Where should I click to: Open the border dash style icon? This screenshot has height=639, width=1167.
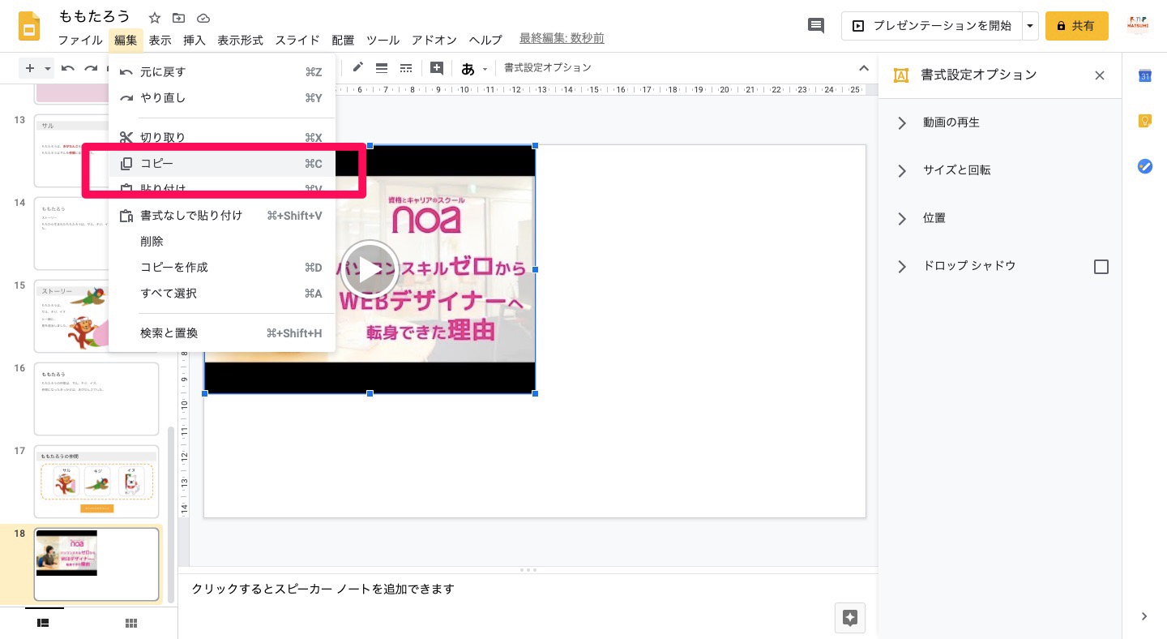click(x=406, y=68)
